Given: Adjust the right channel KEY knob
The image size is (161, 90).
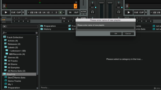Looking at the screenshot, I should (119, 4).
